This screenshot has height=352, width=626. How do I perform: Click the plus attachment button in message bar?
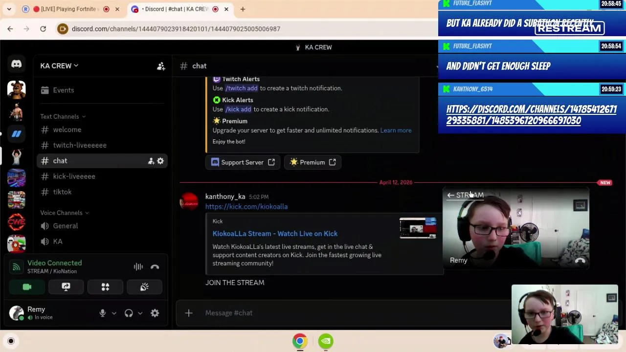point(189,313)
